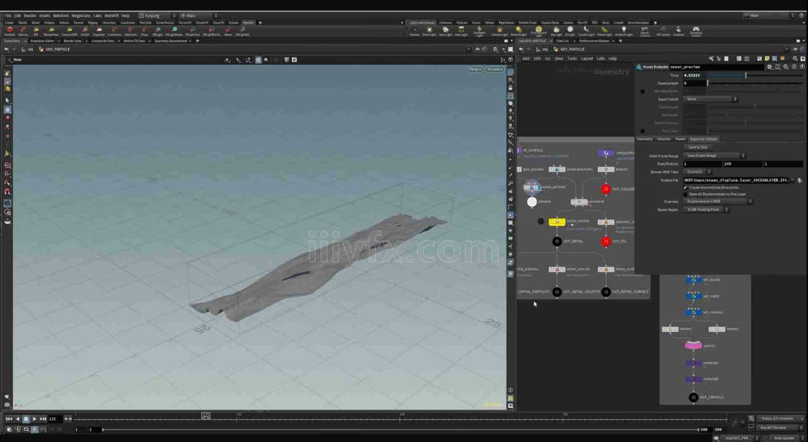Image resolution: width=808 pixels, height=442 pixels.
Task: Click the Redshift Proxy shelf icon
Action: [144, 31]
